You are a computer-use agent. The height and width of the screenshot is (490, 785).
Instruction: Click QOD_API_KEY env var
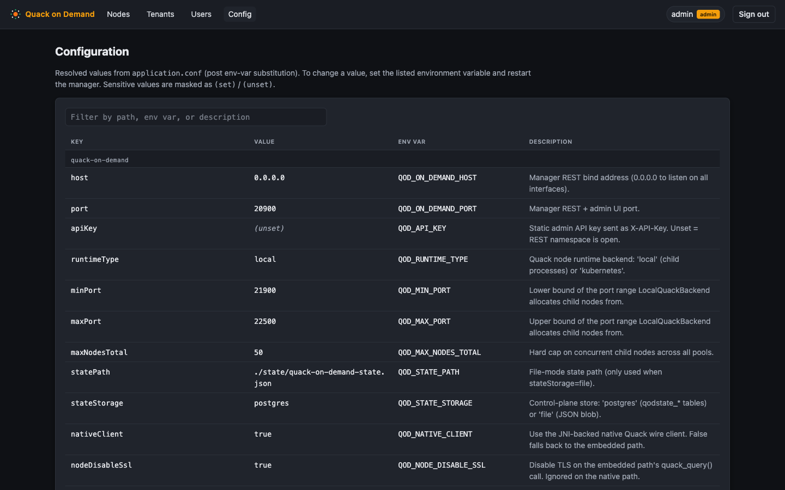coord(422,228)
